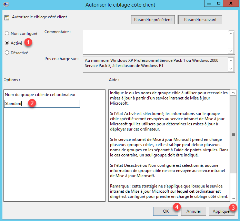Click the Aide panel scroll up arrow
Screen dimensions: 240x221
pyautogui.click(x=233, y=93)
